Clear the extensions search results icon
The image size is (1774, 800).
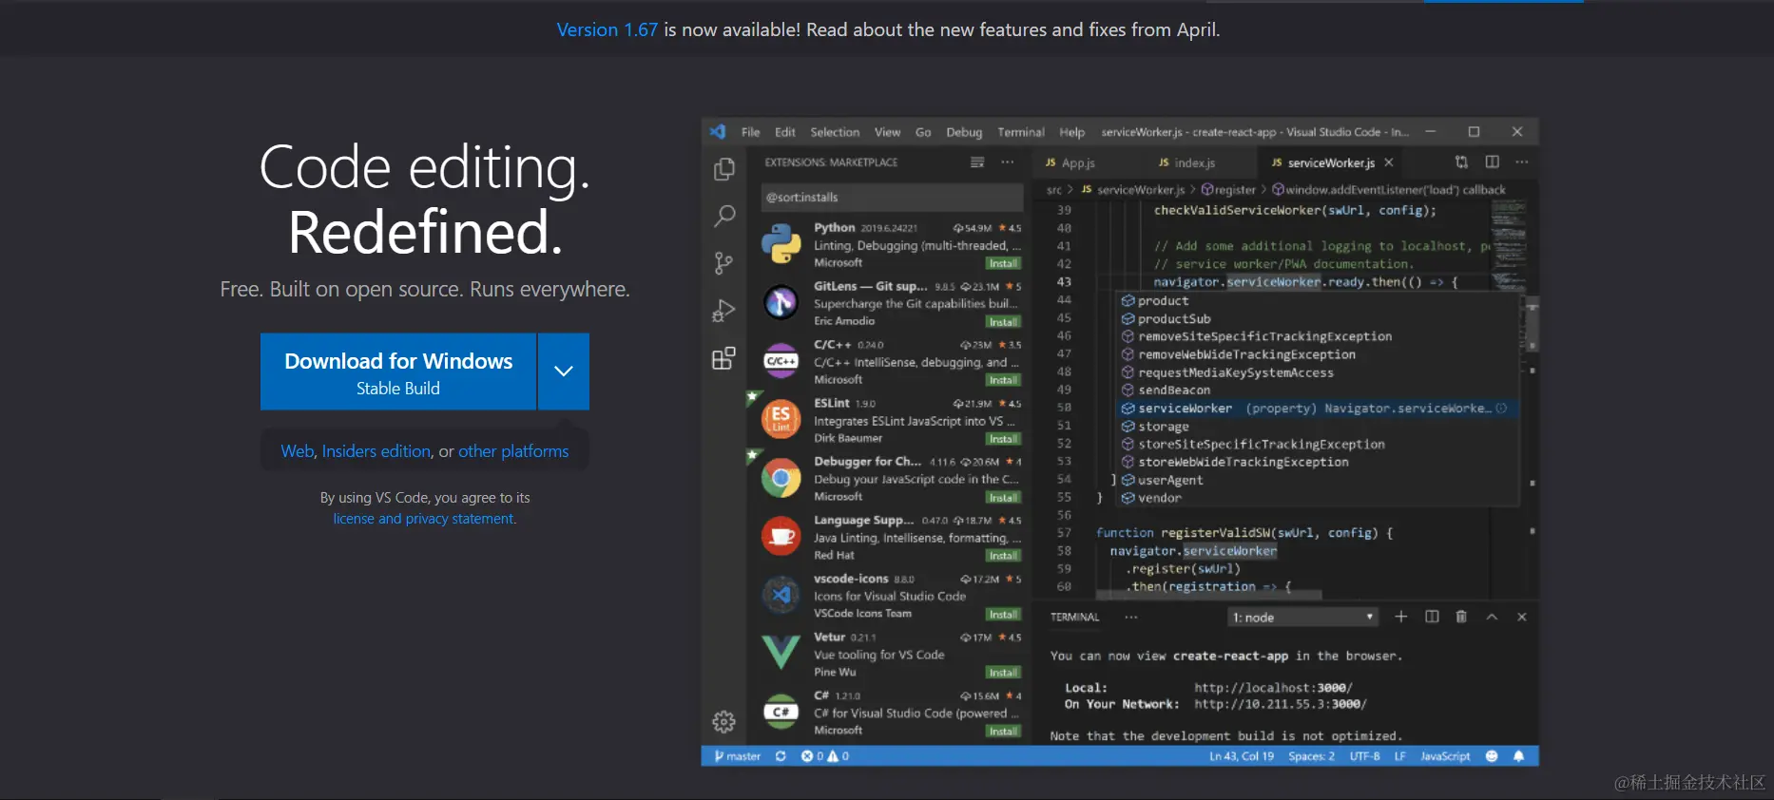[x=977, y=162]
